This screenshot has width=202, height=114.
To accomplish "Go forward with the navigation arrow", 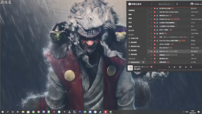I will (x=155, y=4).
